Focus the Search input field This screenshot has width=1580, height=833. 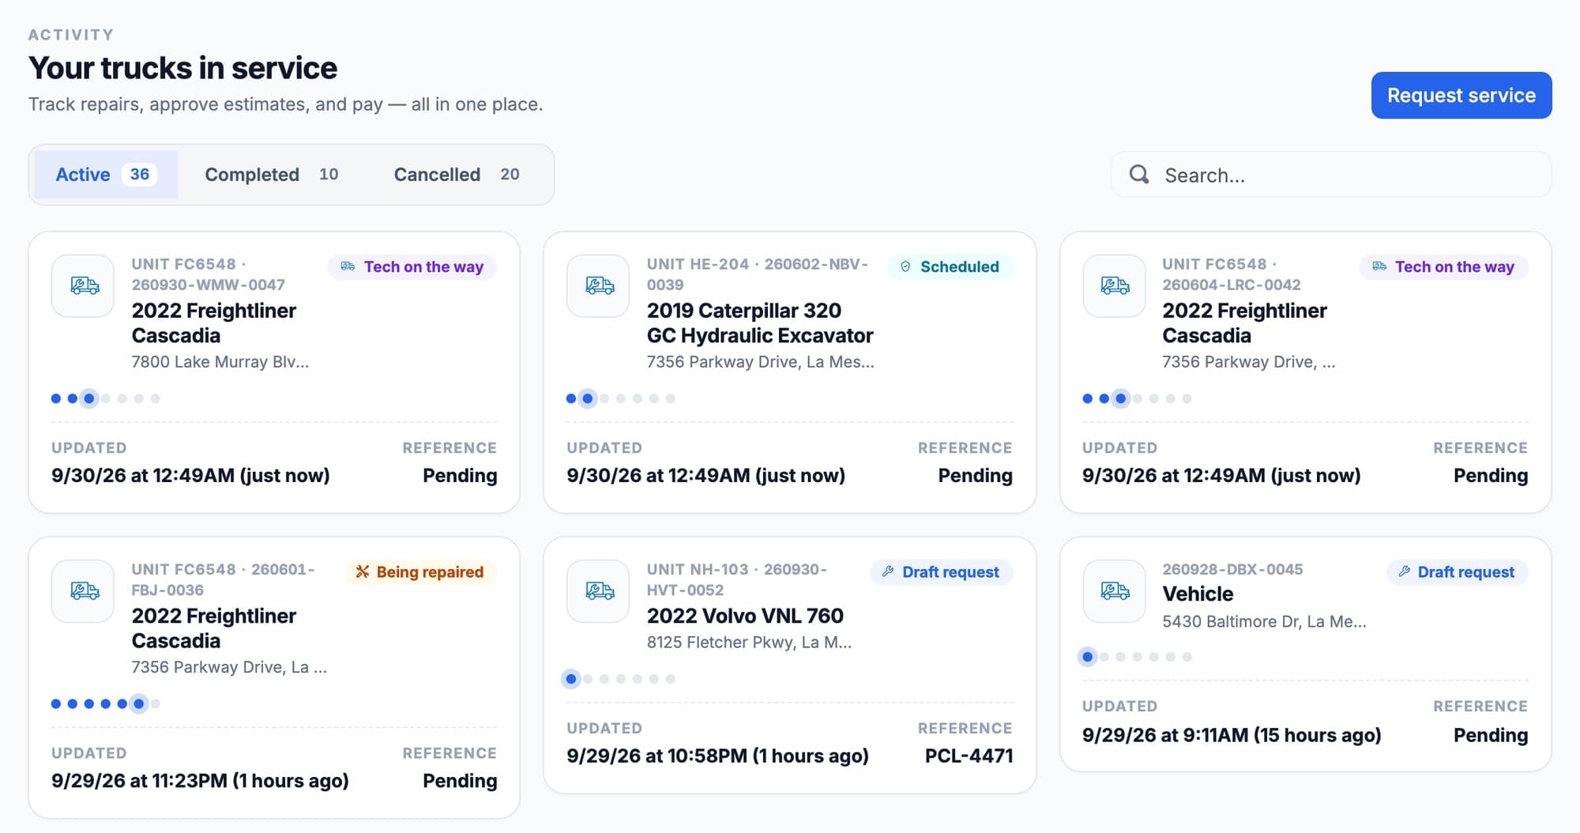[1331, 175]
